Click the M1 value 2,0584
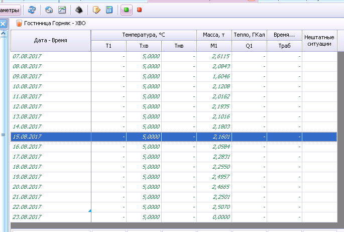The height and width of the screenshot is (232, 344). pos(221,147)
